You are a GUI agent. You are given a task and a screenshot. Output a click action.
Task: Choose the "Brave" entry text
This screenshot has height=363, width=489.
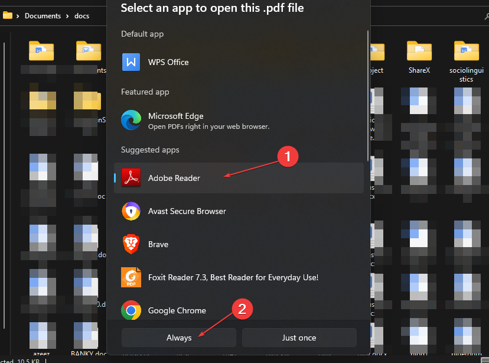point(158,244)
